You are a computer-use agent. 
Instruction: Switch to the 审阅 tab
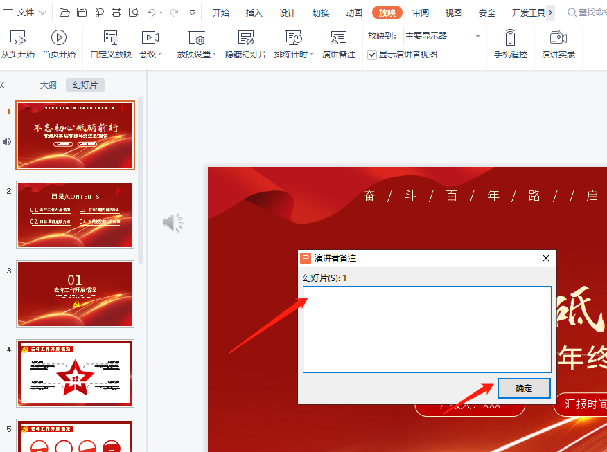tap(421, 12)
